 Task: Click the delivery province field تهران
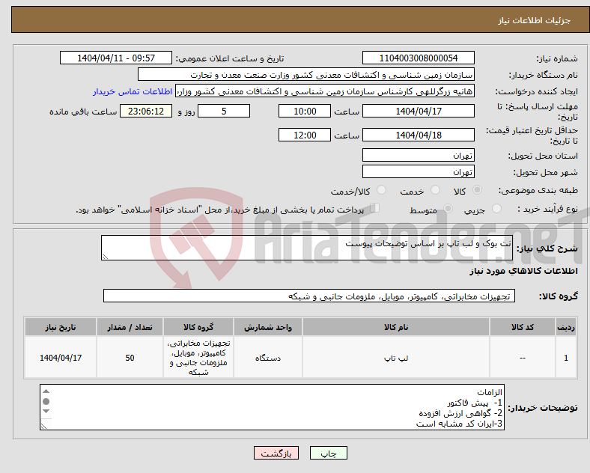(x=418, y=155)
